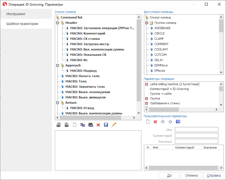This screenshot has height=180, width=226.
Task: Open the Инструмент tab
Action: [16, 14]
